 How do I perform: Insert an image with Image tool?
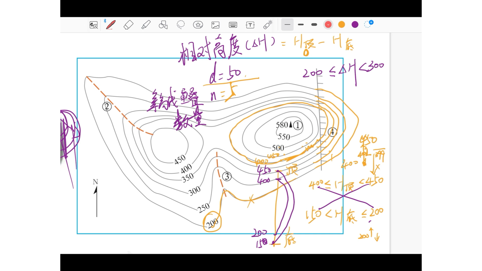coord(215,25)
